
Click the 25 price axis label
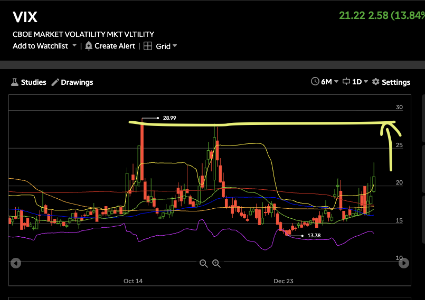coord(399,145)
